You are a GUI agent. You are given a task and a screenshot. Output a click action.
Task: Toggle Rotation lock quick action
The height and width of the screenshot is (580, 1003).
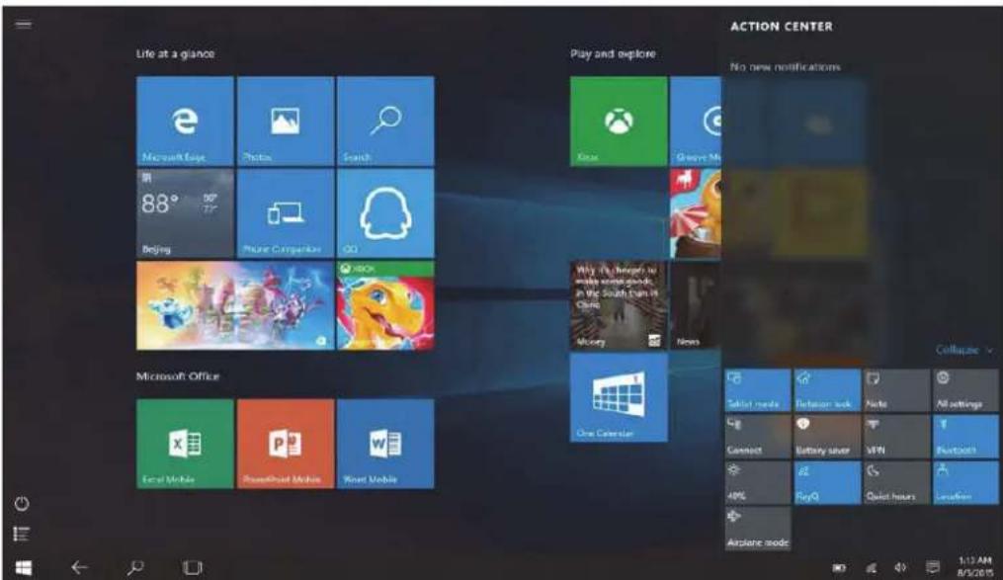[x=827, y=390]
